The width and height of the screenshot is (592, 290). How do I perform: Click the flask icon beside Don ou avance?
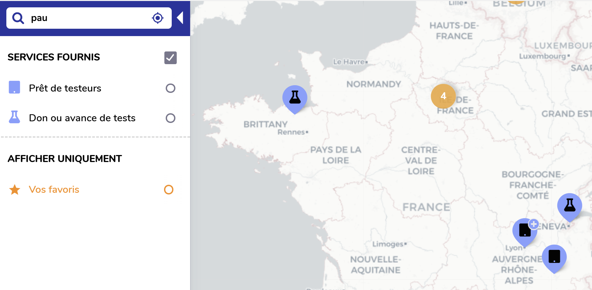point(14,117)
